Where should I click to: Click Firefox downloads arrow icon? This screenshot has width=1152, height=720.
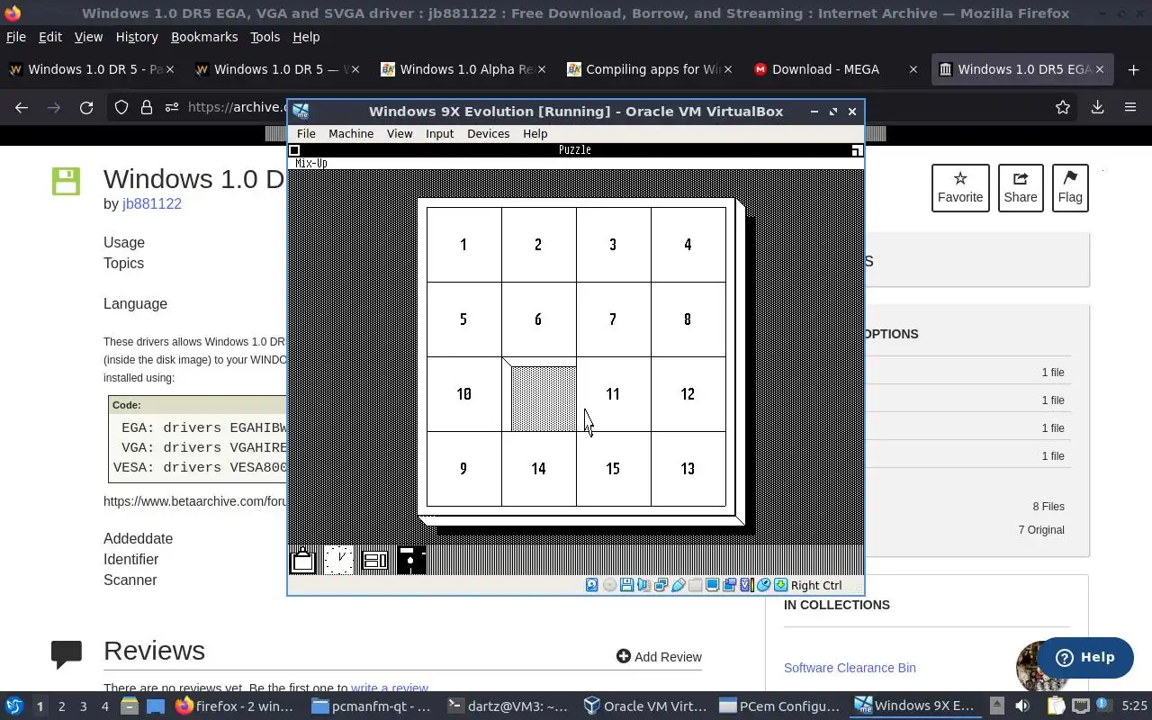point(1097,107)
